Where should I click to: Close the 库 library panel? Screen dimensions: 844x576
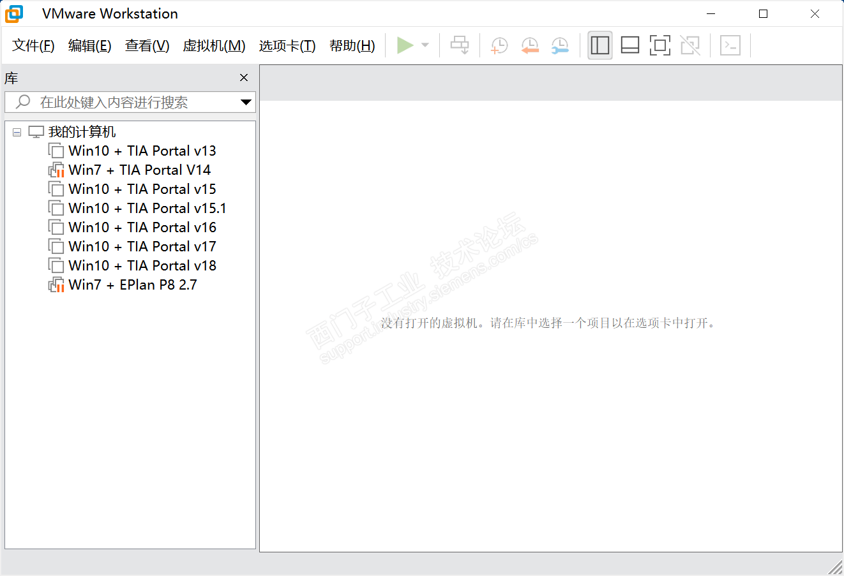tap(244, 78)
